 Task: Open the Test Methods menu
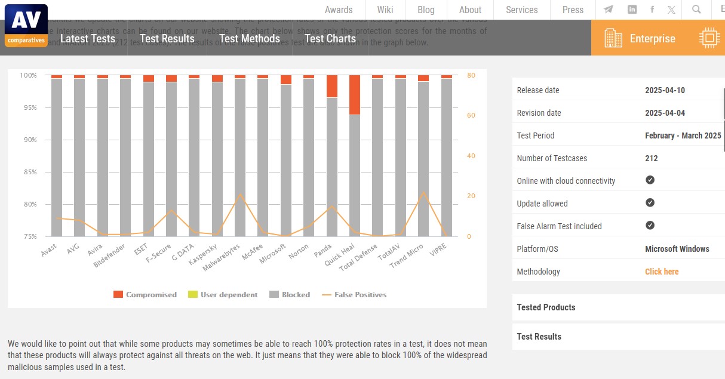pyautogui.click(x=249, y=39)
